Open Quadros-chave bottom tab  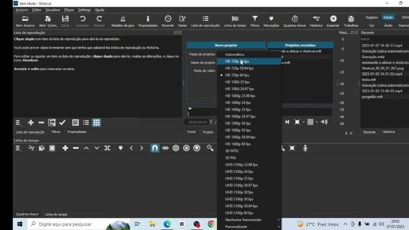27,214
